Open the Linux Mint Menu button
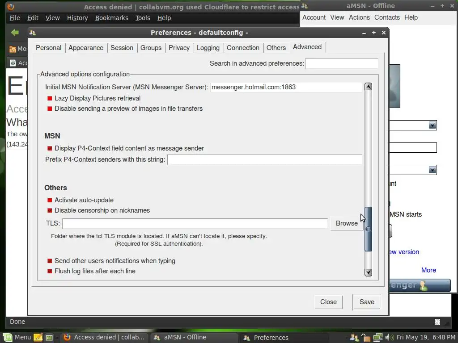Image resolution: width=458 pixels, height=343 pixels. [x=17, y=337]
